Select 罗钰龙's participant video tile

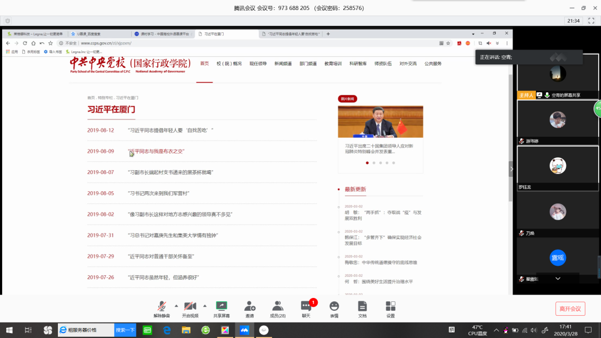(x=558, y=169)
